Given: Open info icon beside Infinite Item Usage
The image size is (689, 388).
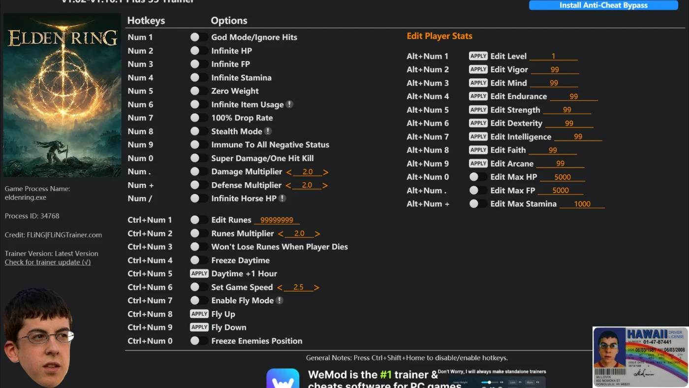Looking at the screenshot, I should 289,104.
